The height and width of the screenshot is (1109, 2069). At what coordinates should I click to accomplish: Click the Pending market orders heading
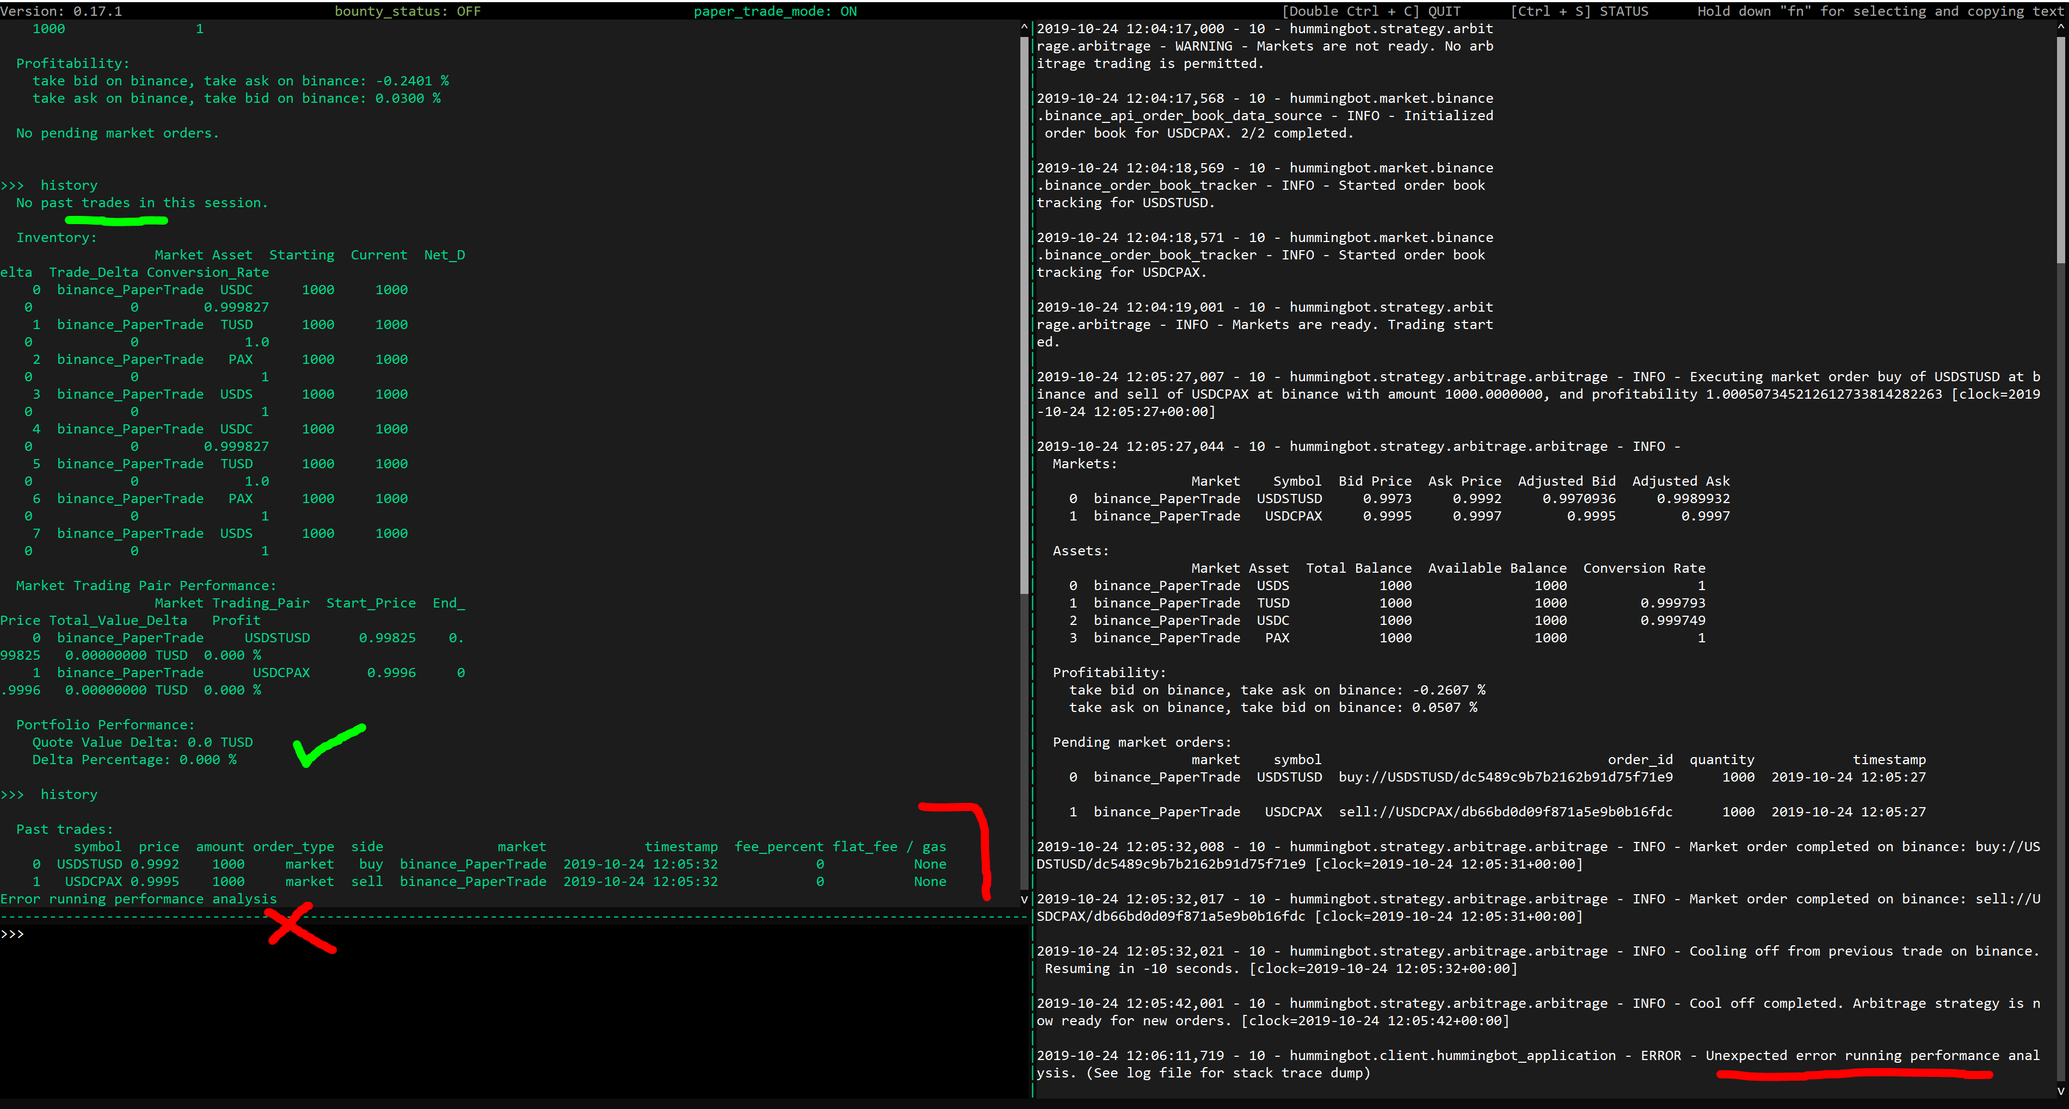pos(1141,741)
